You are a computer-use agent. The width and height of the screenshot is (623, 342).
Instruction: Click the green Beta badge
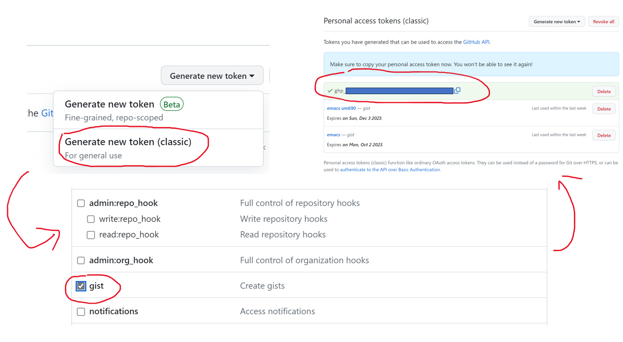[171, 104]
